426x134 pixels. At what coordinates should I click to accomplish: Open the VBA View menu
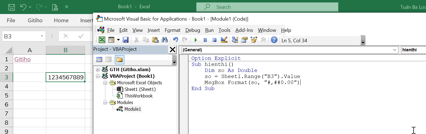point(138,30)
